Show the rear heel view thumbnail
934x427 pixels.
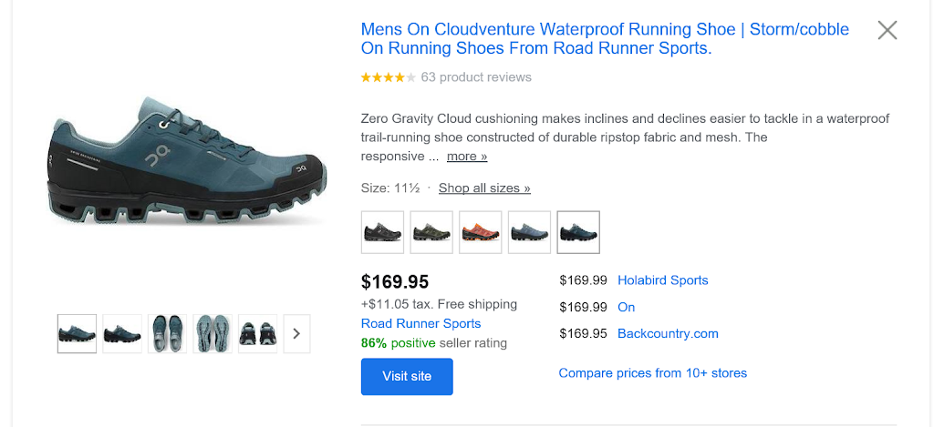(x=257, y=334)
